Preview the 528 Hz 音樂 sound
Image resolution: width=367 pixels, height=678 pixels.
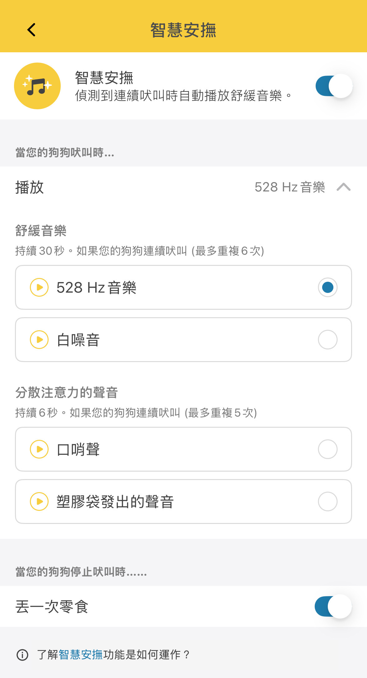coord(39,287)
